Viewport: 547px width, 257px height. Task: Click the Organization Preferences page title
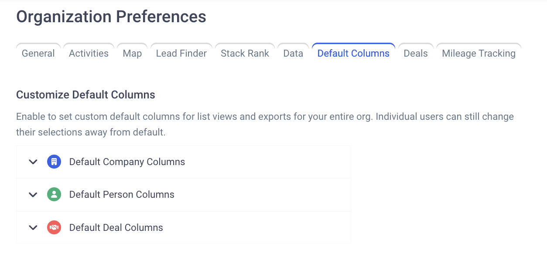click(x=111, y=17)
